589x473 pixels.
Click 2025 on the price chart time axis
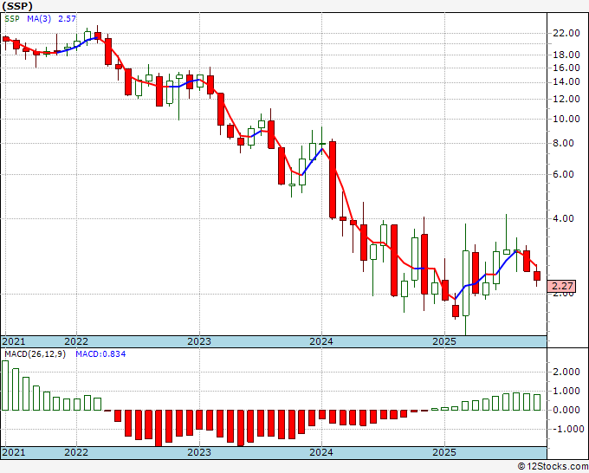pos(444,341)
